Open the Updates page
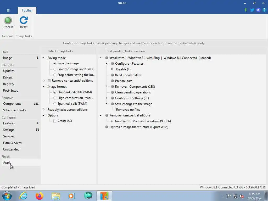268x201 pixels. tap(20, 71)
